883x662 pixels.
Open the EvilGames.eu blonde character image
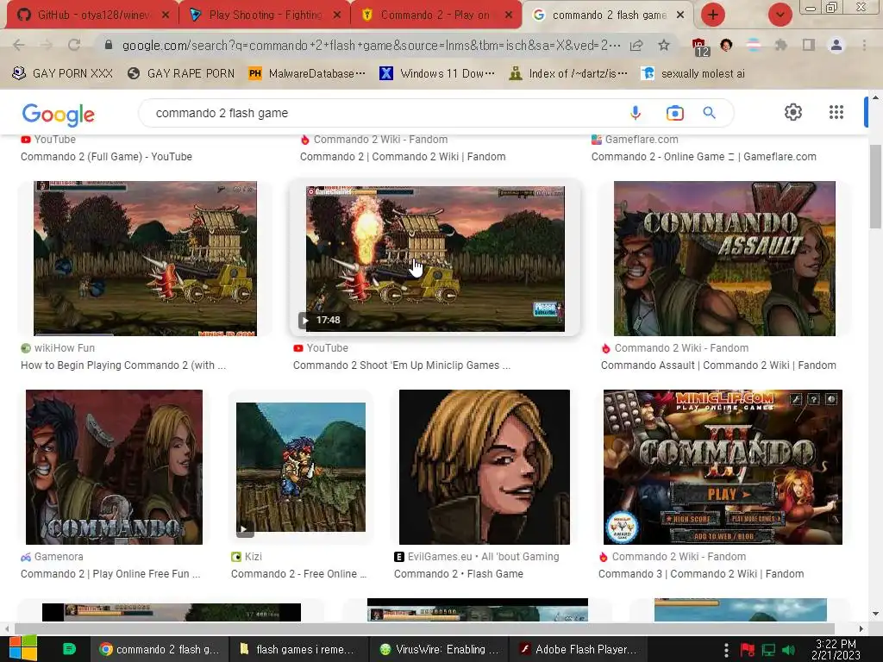485,466
